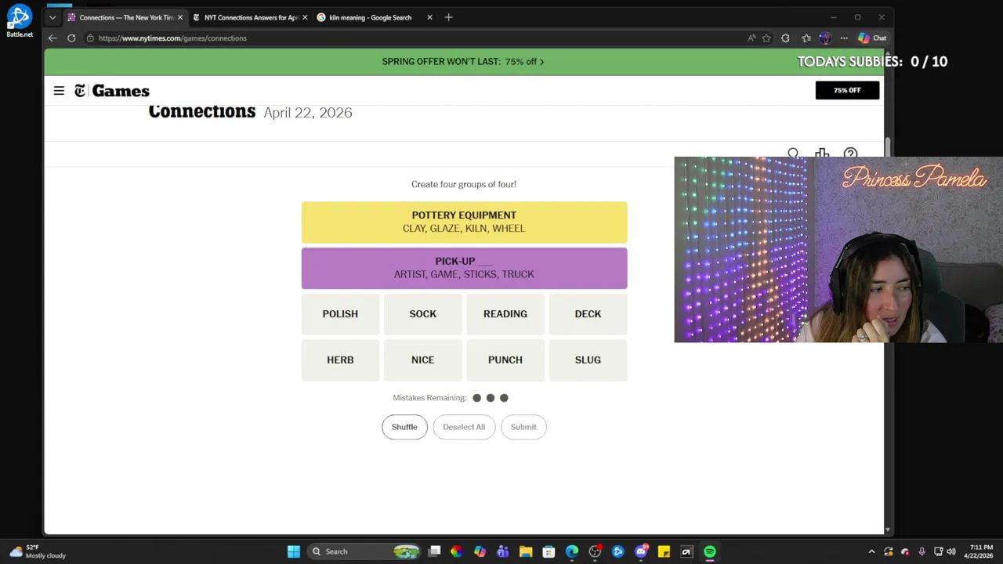This screenshot has width=1003, height=564.
Task: Select the NICE tile
Action: point(422,360)
